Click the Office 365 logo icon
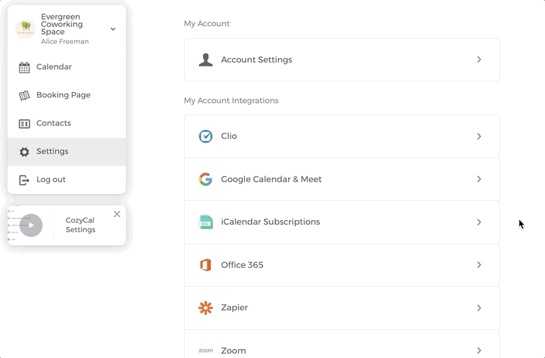545x358 pixels. [x=205, y=265]
